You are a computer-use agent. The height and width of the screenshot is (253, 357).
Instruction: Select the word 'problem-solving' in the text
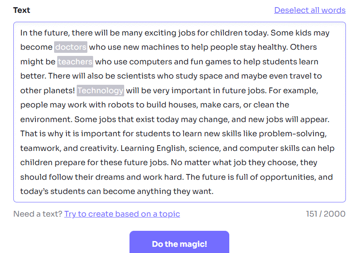coord(292,134)
